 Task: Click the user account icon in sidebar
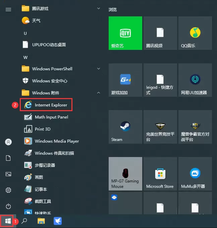[8, 142]
